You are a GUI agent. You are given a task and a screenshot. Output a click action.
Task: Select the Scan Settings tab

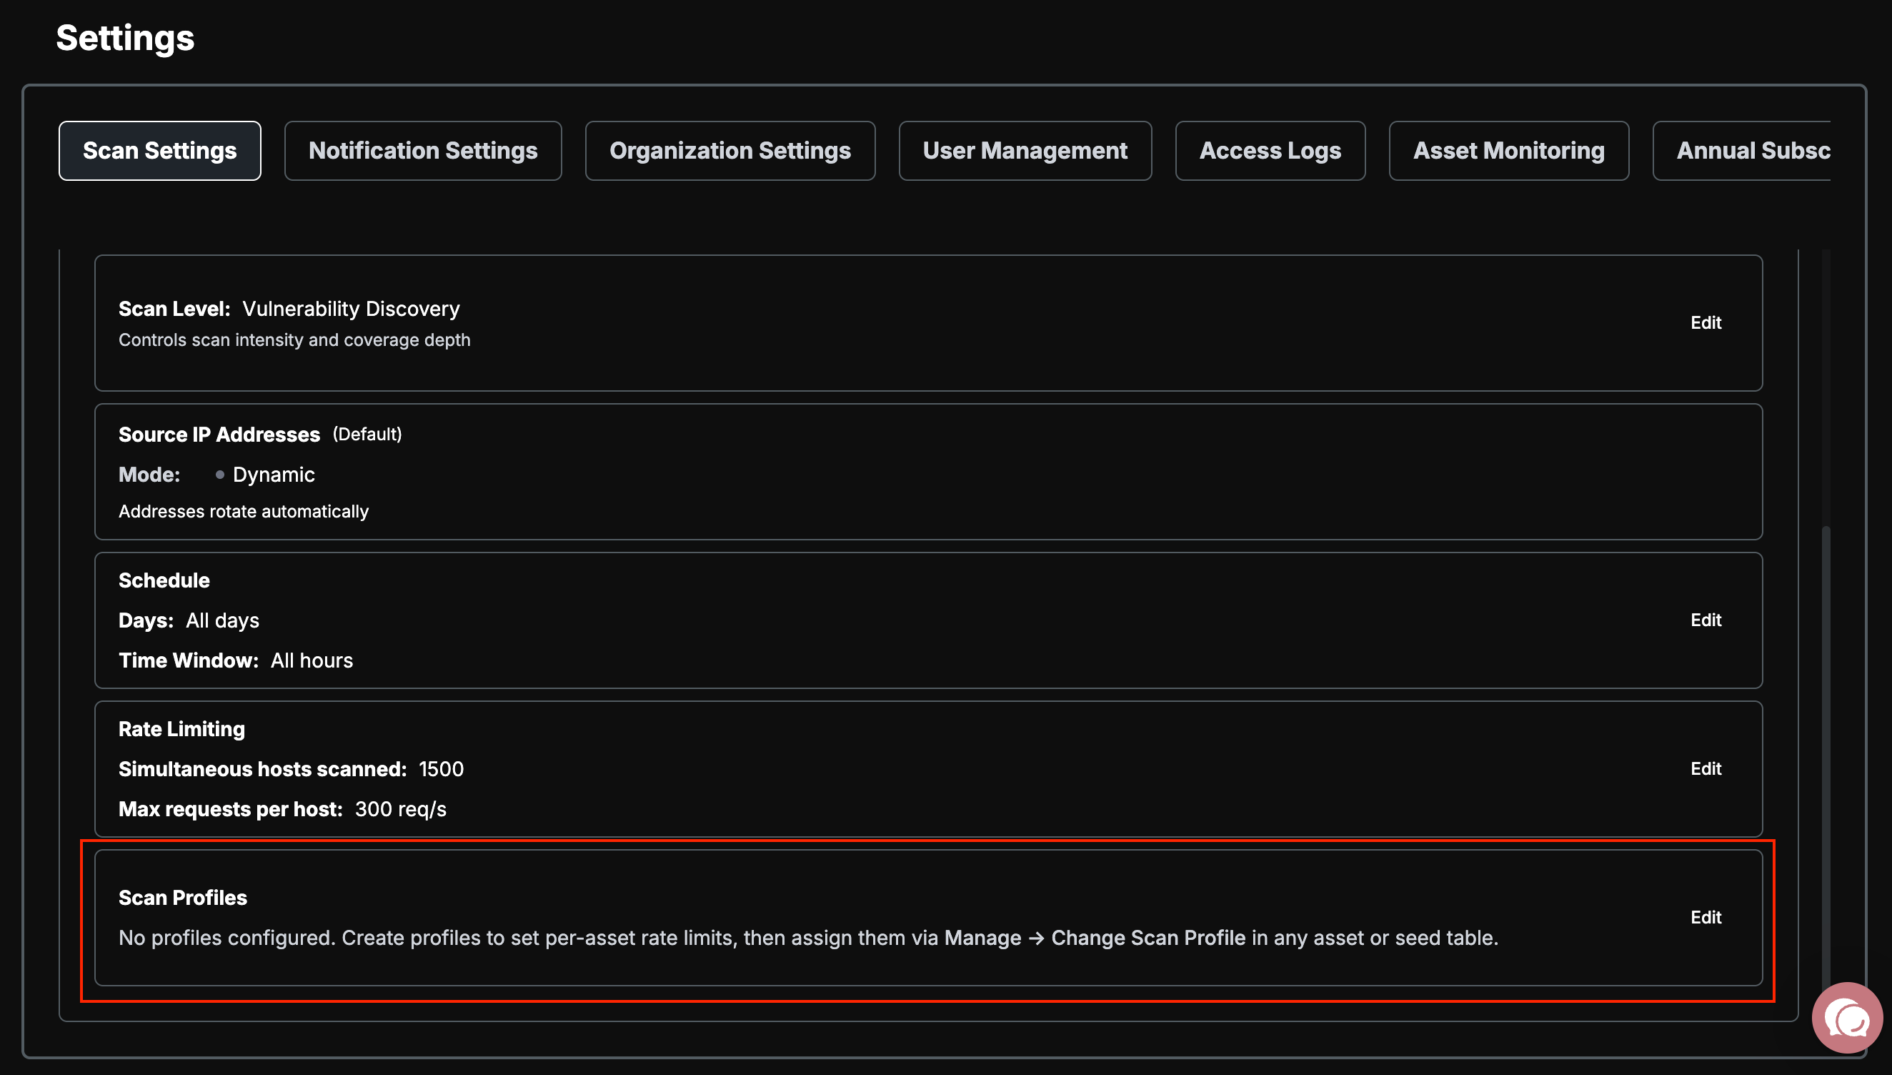pos(159,151)
